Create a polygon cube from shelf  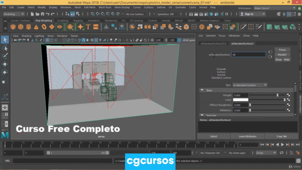(x=21, y=27)
